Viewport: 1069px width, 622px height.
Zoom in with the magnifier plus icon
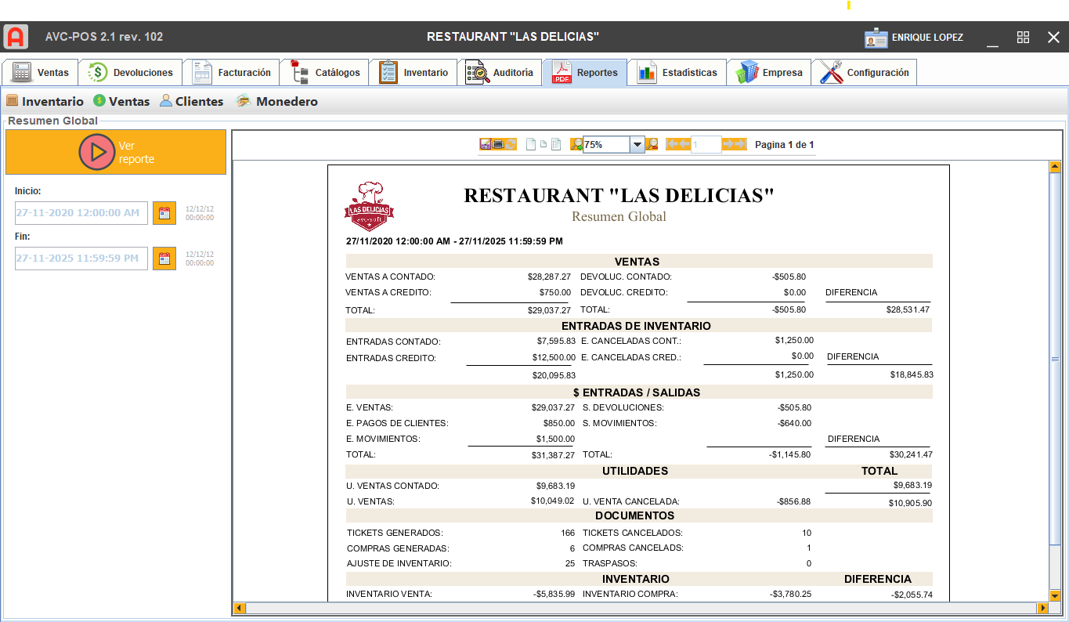[x=577, y=144]
